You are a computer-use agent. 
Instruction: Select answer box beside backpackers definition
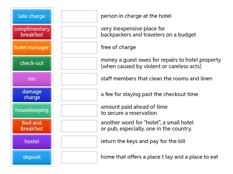coord(79,32)
